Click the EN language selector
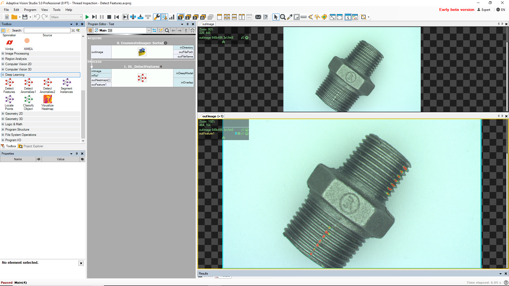 pyautogui.click(x=501, y=10)
